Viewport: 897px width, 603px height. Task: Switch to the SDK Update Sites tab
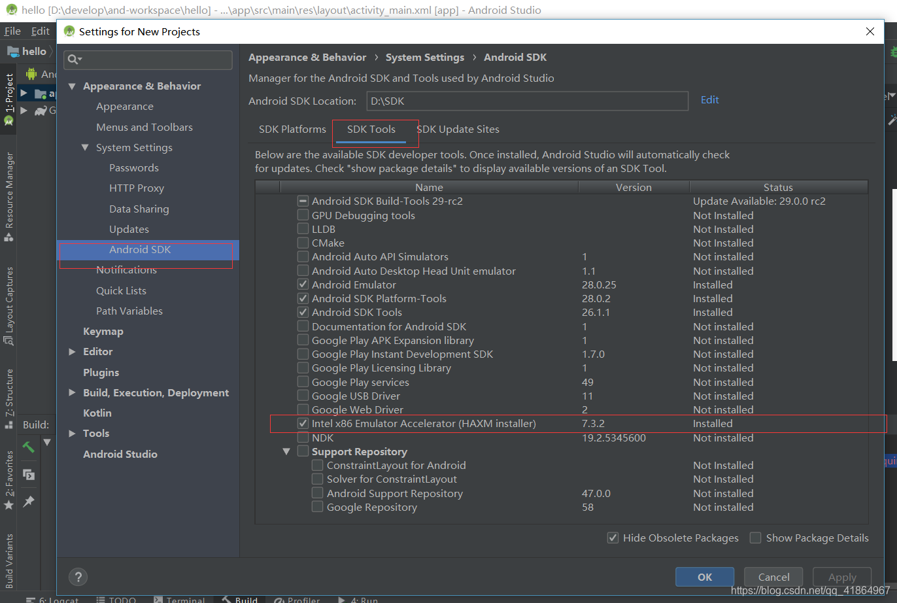458,129
